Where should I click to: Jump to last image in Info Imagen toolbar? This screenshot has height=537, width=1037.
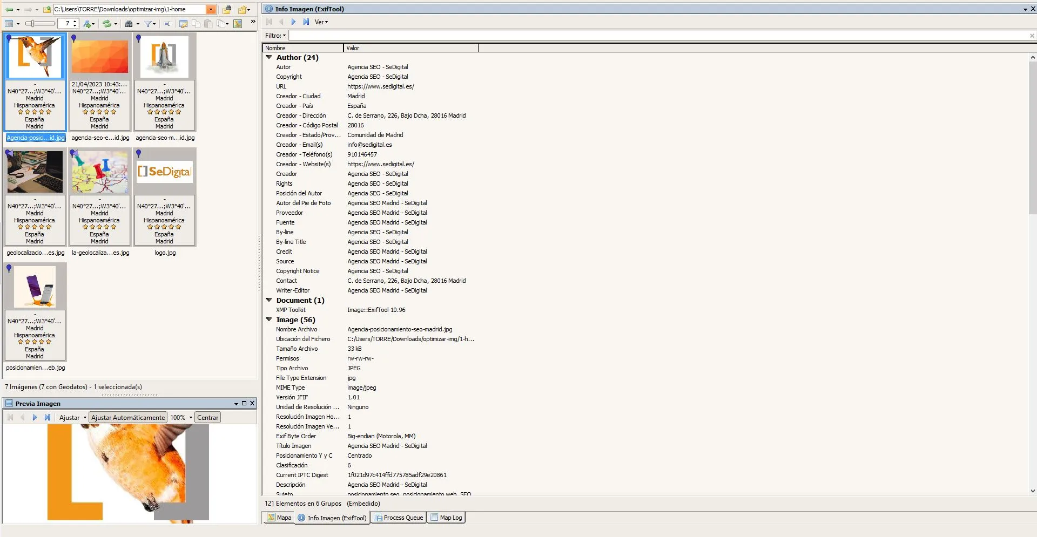306,22
